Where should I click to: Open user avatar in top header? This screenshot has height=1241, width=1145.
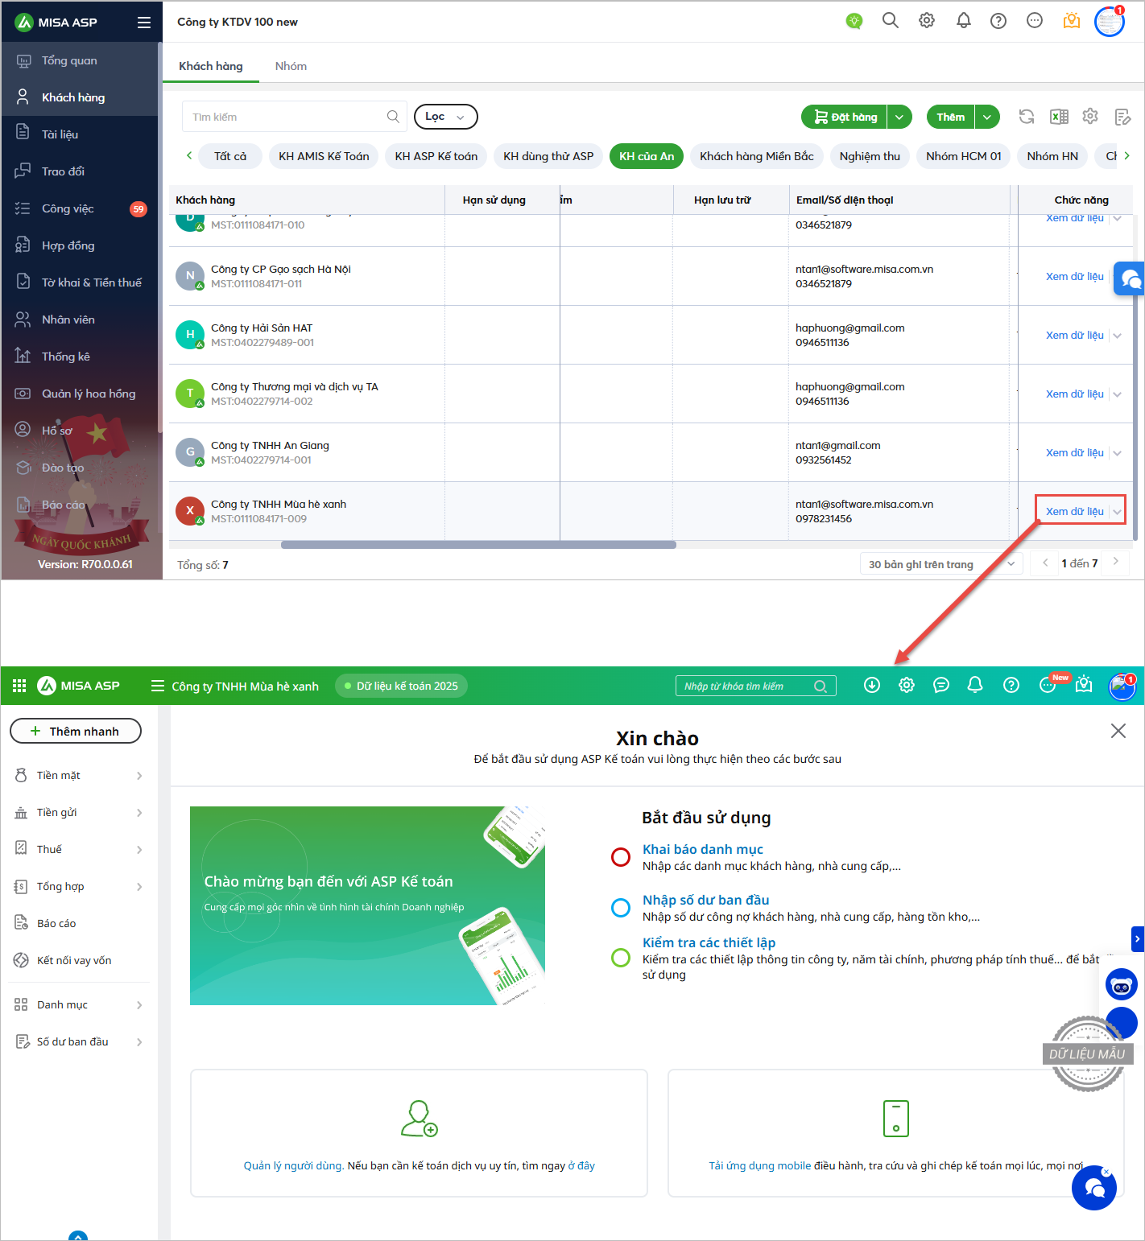(1110, 22)
